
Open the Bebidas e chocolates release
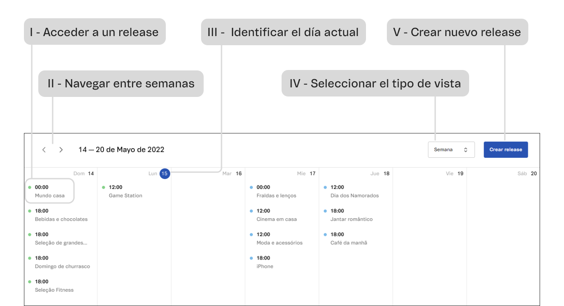click(61, 215)
